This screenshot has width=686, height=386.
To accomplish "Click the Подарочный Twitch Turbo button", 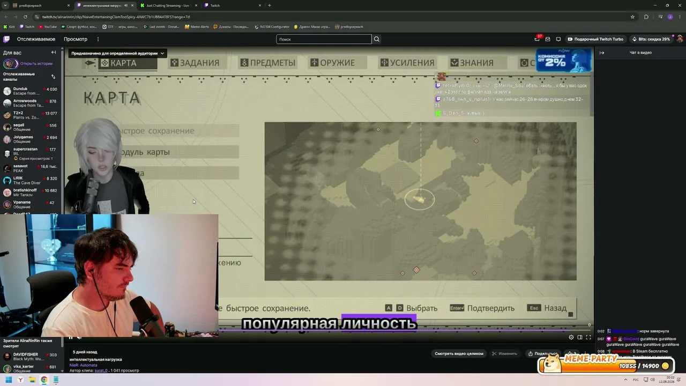I will (x=595, y=39).
